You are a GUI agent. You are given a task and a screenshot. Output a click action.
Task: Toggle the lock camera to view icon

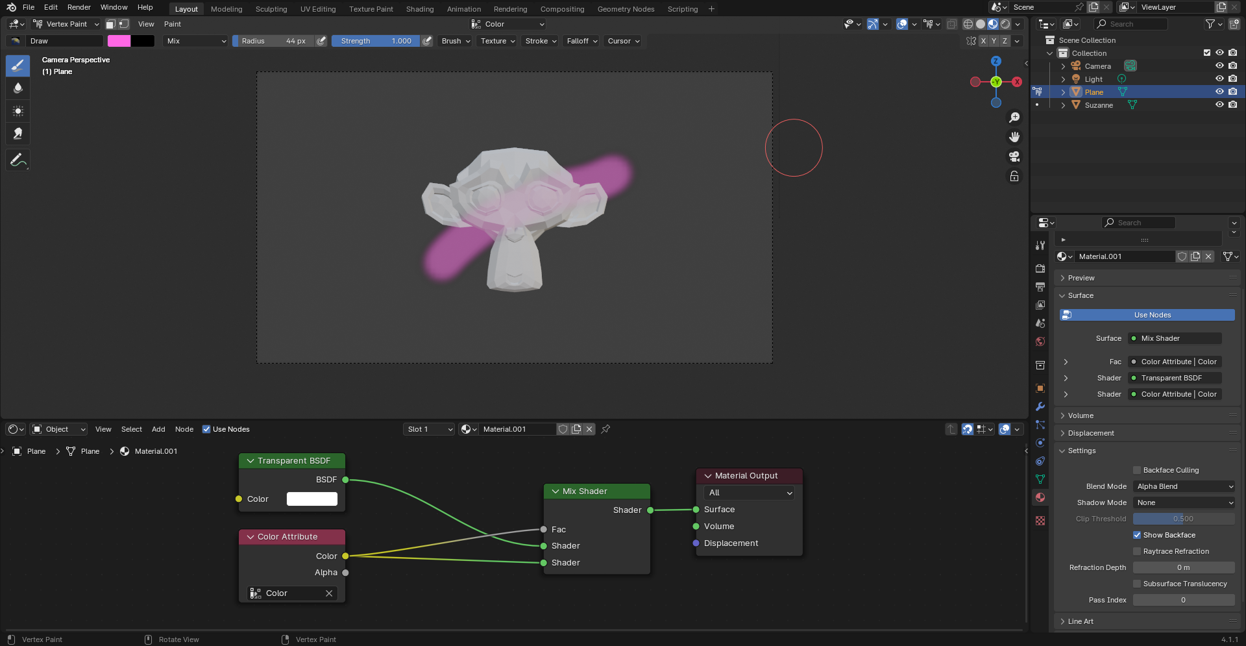click(1014, 176)
